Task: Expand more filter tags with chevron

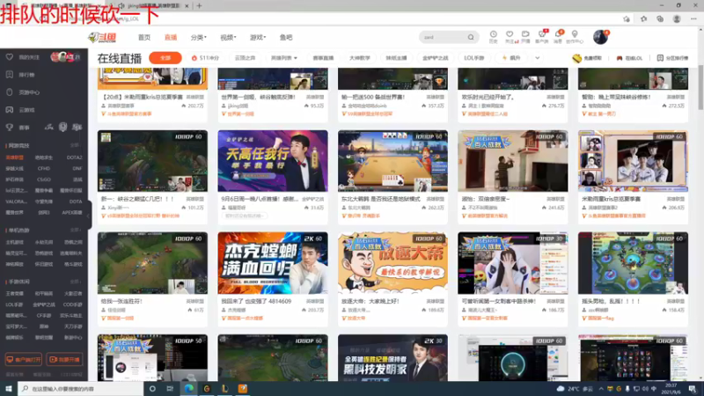Action: [538, 58]
